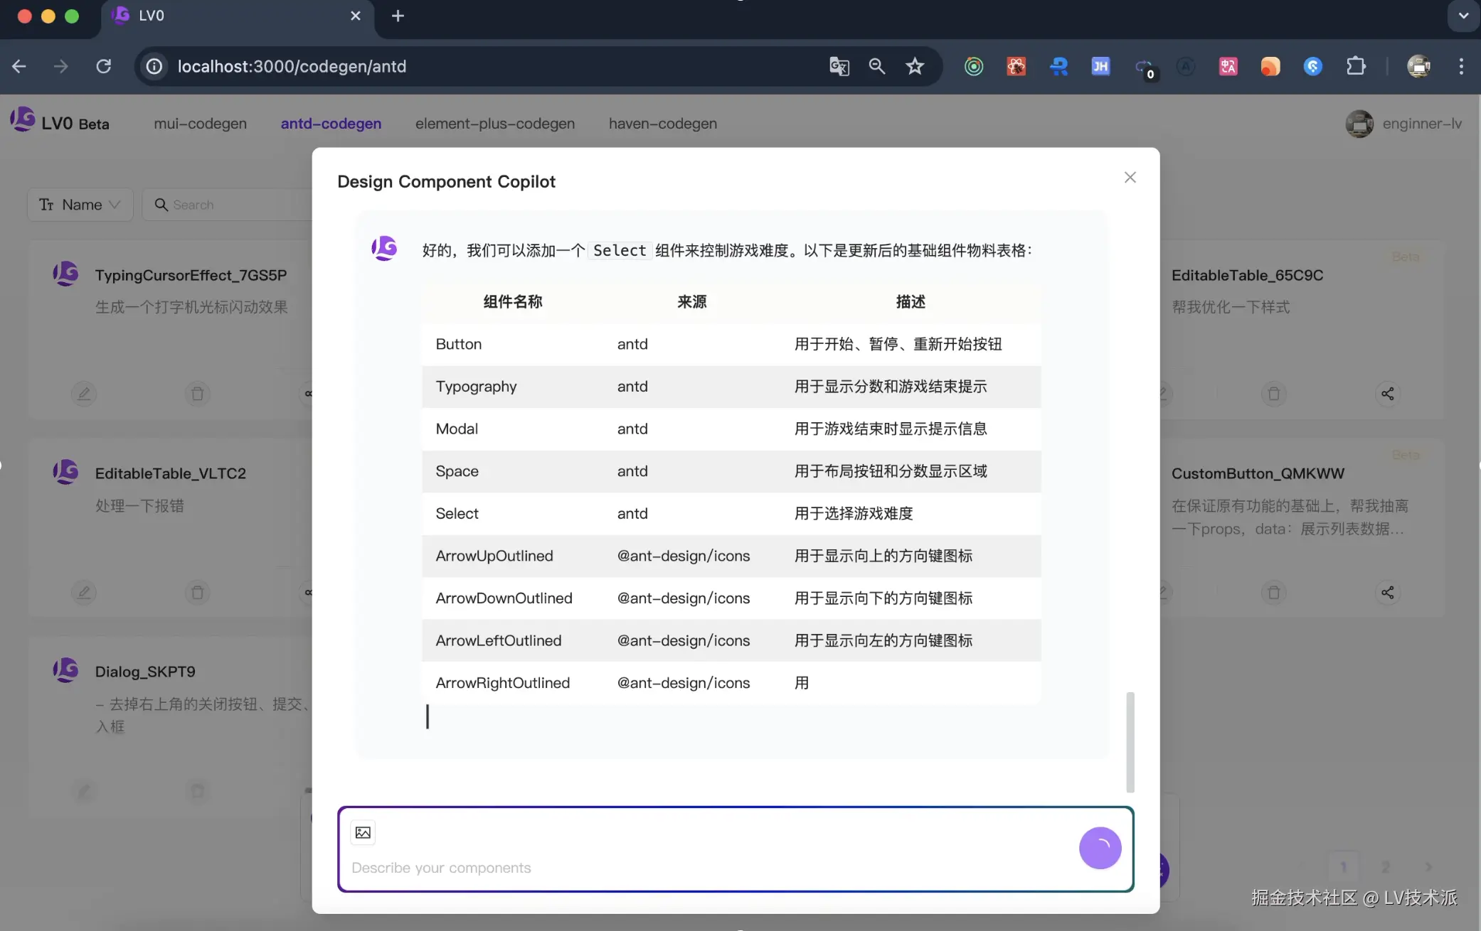Click the green circular extension icon

click(x=974, y=66)
